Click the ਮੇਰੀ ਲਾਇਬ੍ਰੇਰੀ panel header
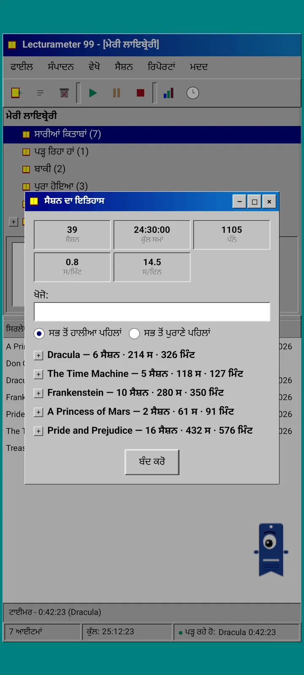Screen dimensions: 304x675 (x=152, y=116)
